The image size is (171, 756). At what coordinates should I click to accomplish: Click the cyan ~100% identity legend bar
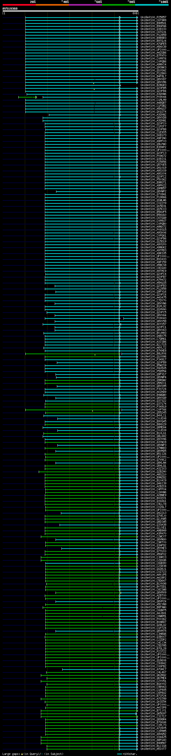[152, 5]
